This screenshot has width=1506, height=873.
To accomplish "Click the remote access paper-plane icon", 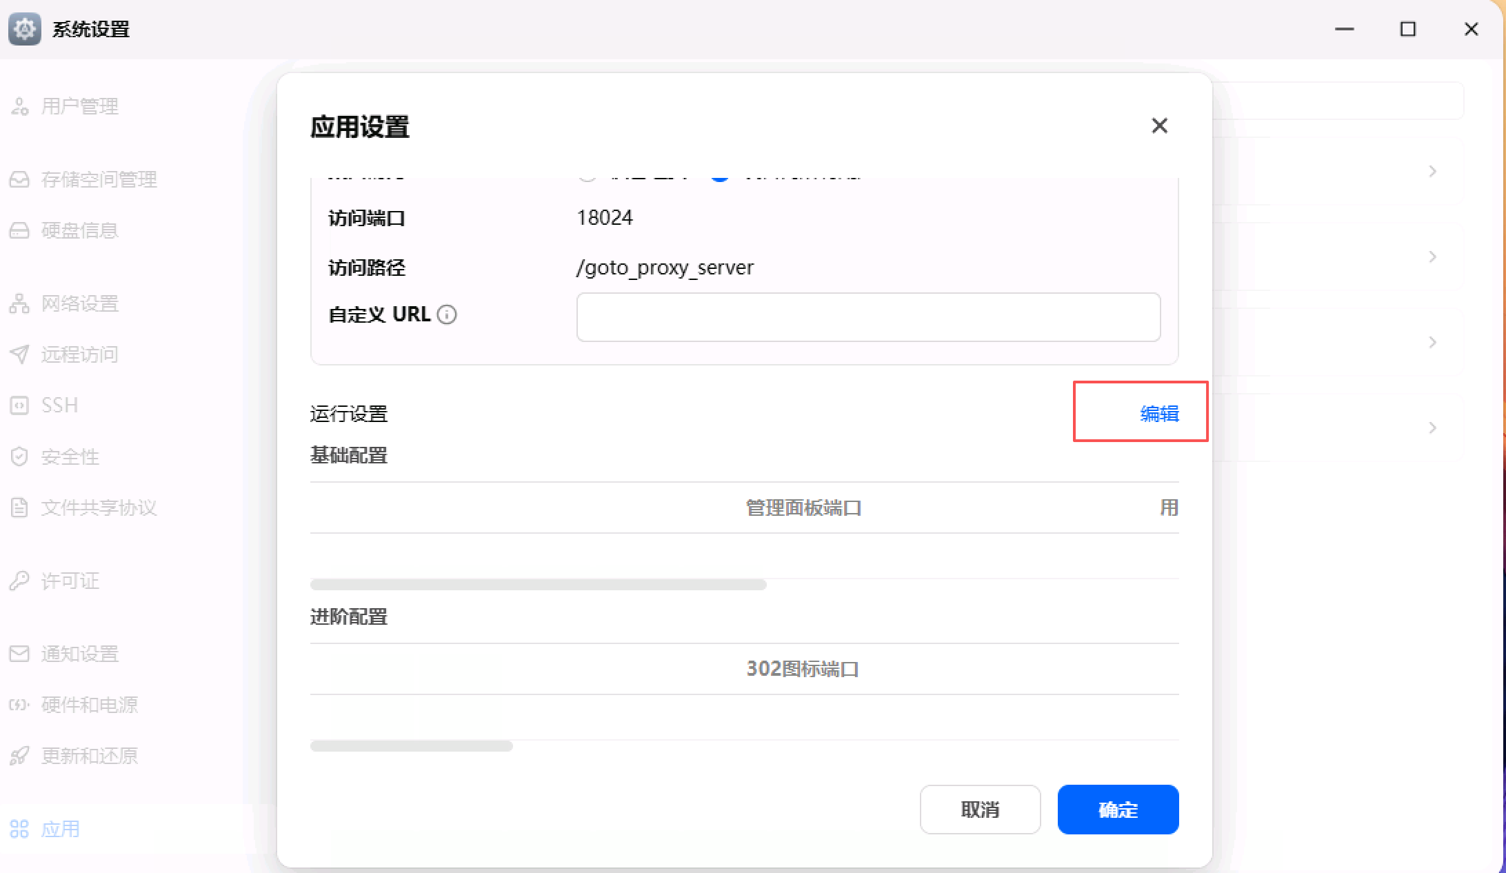I will pyautogui.click(x=19, y=354).
